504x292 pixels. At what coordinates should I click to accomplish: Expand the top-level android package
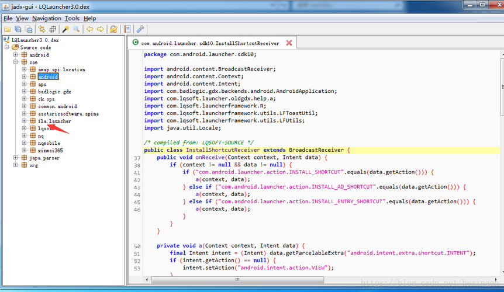click(15, 54)
